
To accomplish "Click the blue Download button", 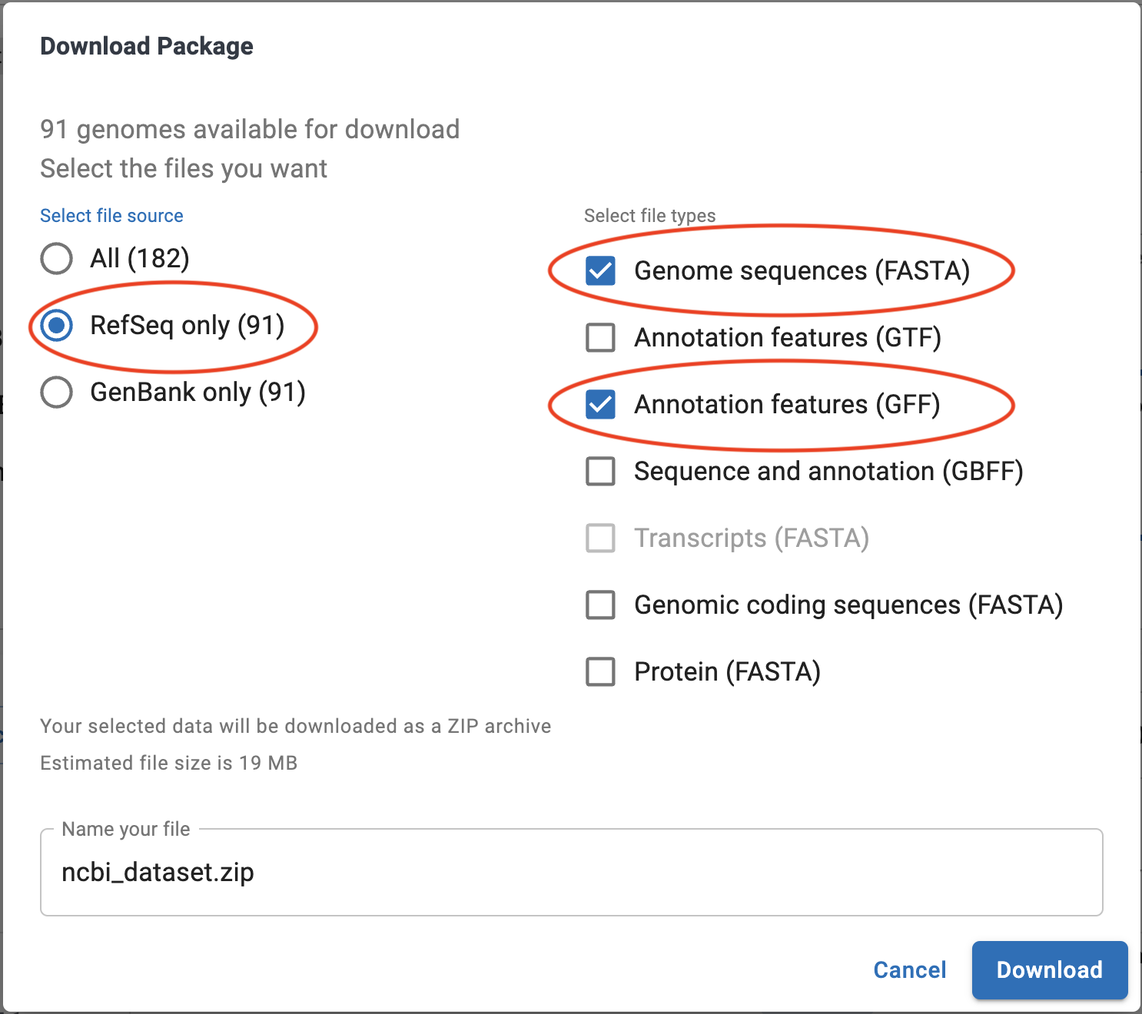I will click(1049, 970).
